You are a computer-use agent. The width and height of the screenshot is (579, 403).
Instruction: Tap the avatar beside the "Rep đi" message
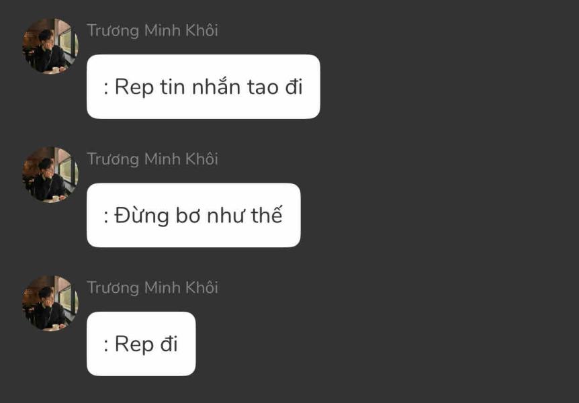(x=50, y=304)
